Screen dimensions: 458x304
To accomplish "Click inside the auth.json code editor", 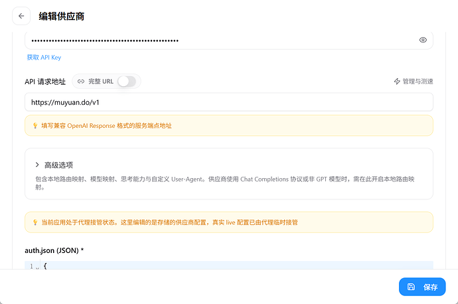I will click(229, 266).
